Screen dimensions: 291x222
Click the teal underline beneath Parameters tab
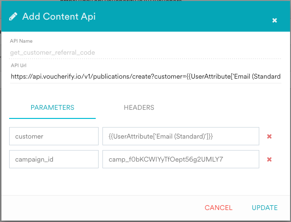point(52,118)
